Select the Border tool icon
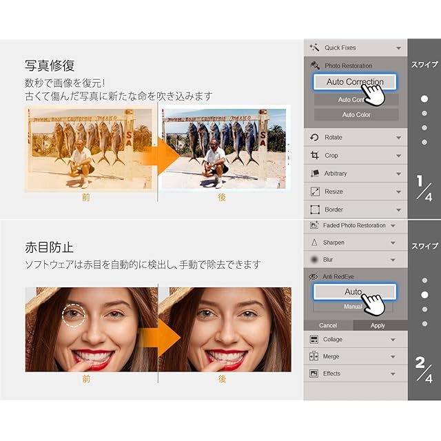441x441 pixels. point(315,209)
